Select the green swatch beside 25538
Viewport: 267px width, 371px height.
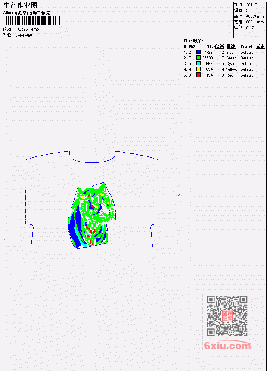(x=199, y=58)
